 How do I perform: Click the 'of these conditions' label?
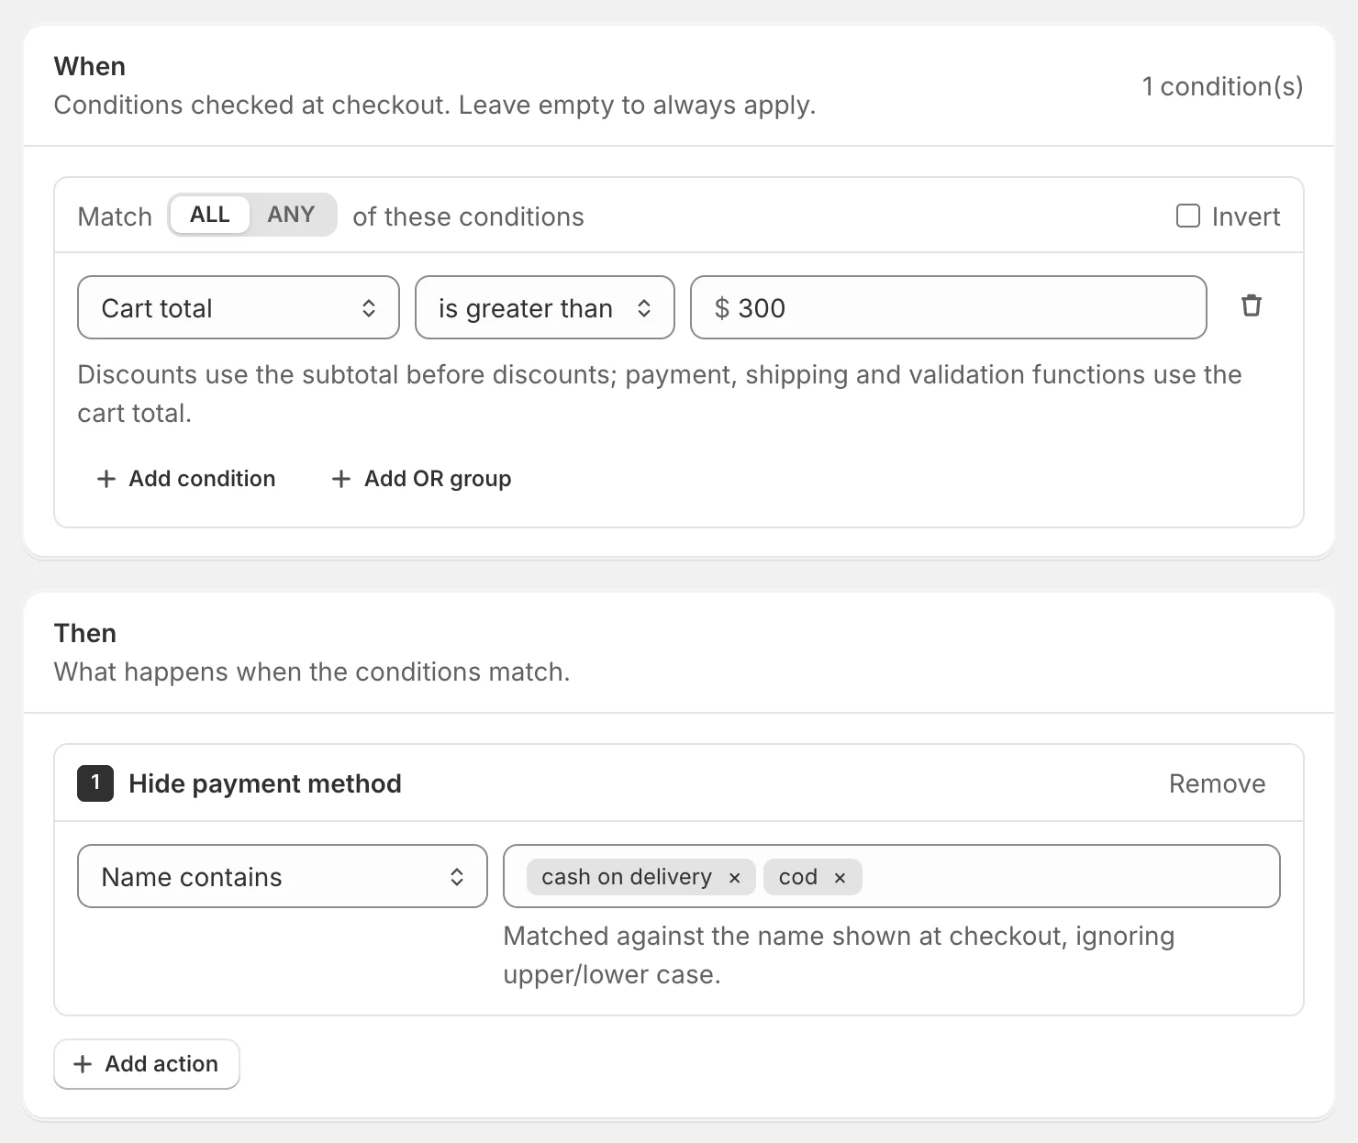point(468,216)
